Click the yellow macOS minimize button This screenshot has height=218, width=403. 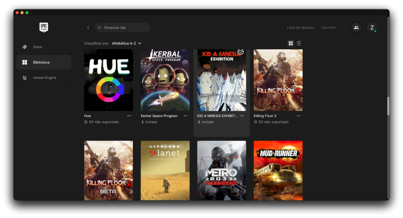click(x=22, y=13)
